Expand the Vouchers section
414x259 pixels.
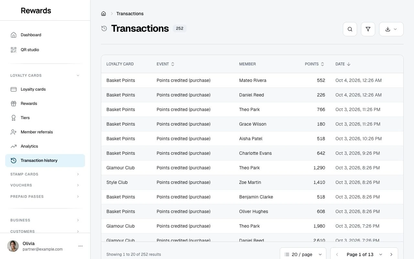point(45,185)
